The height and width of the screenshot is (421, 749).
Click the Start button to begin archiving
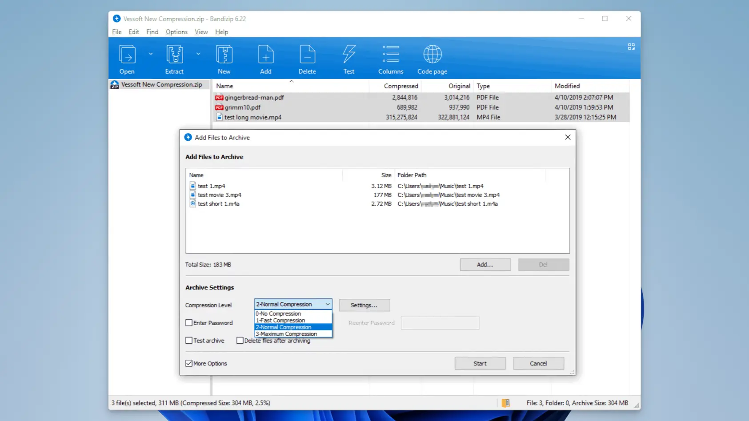(x=480, y=363)
